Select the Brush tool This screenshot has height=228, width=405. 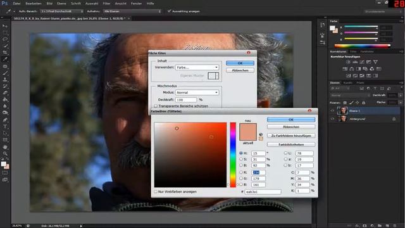click(x=5, y=73)
